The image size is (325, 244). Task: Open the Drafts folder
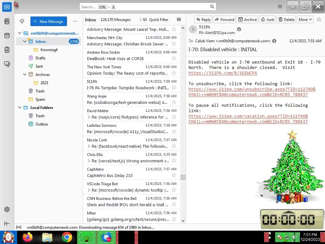point(49,58)
